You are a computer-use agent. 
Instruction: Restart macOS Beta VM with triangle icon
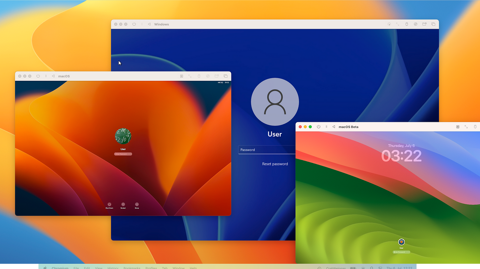334,127
